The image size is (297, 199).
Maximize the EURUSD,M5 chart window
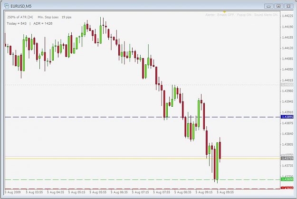coord(278,6)
